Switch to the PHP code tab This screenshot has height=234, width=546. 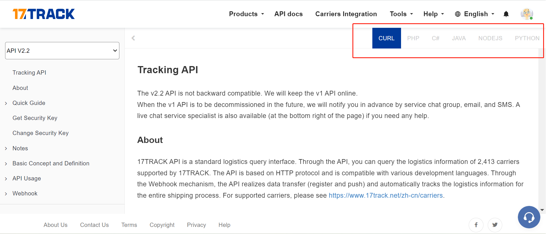[413, 38]
